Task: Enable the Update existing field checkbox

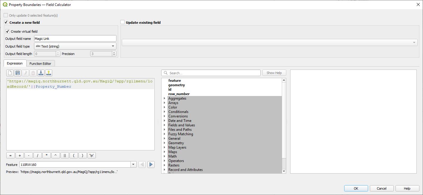Action: pos(122,22)
